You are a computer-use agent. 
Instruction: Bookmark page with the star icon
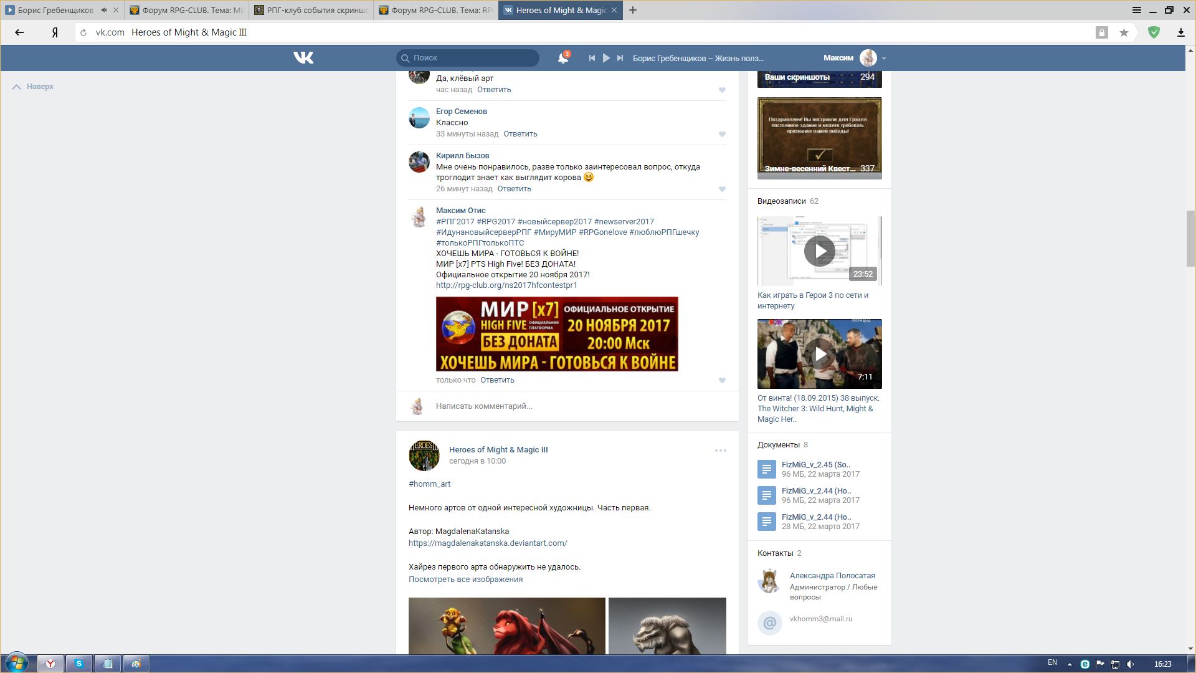point(1124,32)
